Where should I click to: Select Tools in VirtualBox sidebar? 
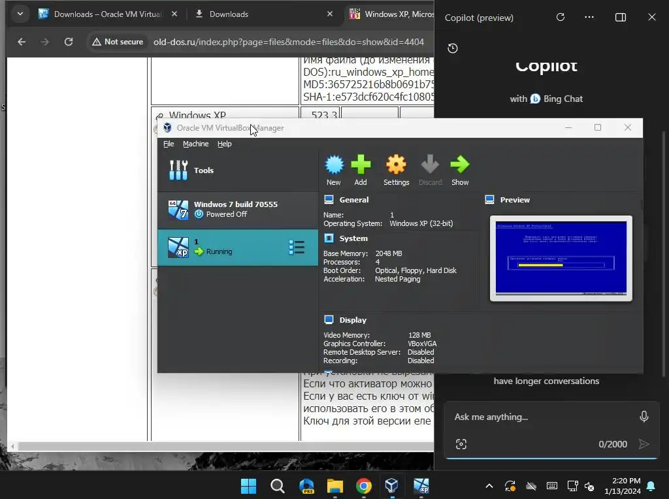click(238, 170)
